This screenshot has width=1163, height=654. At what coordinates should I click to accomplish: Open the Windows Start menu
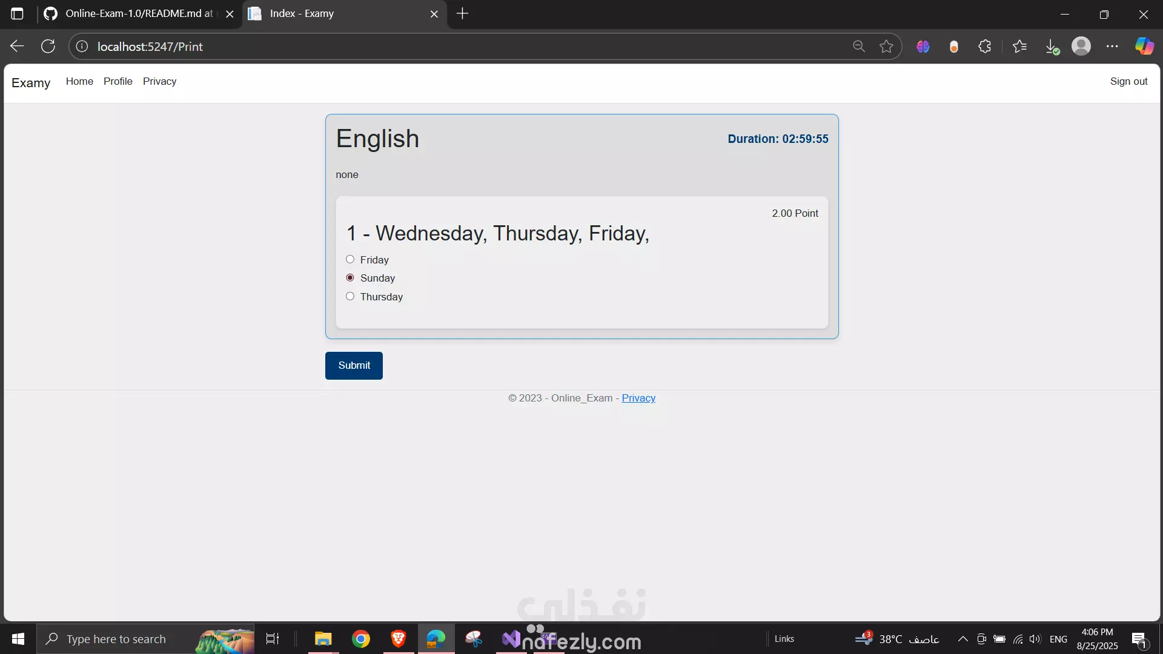tap(18, 639)
